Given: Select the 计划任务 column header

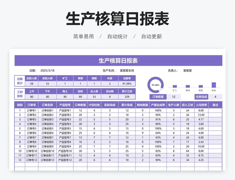Looking at the screenshot, I should point(94,105).
